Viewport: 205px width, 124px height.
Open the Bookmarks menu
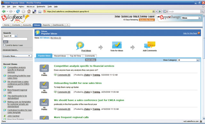[x=41, y=6]
